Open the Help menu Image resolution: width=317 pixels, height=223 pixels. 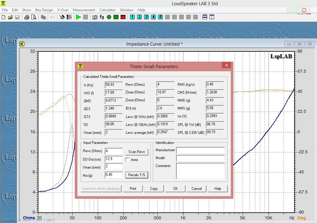(x=142, y=10)
